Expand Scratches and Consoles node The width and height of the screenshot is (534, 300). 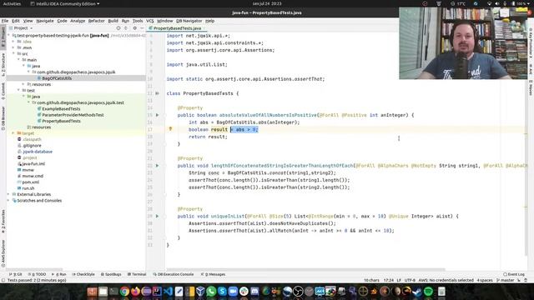(x=9, y=200)
